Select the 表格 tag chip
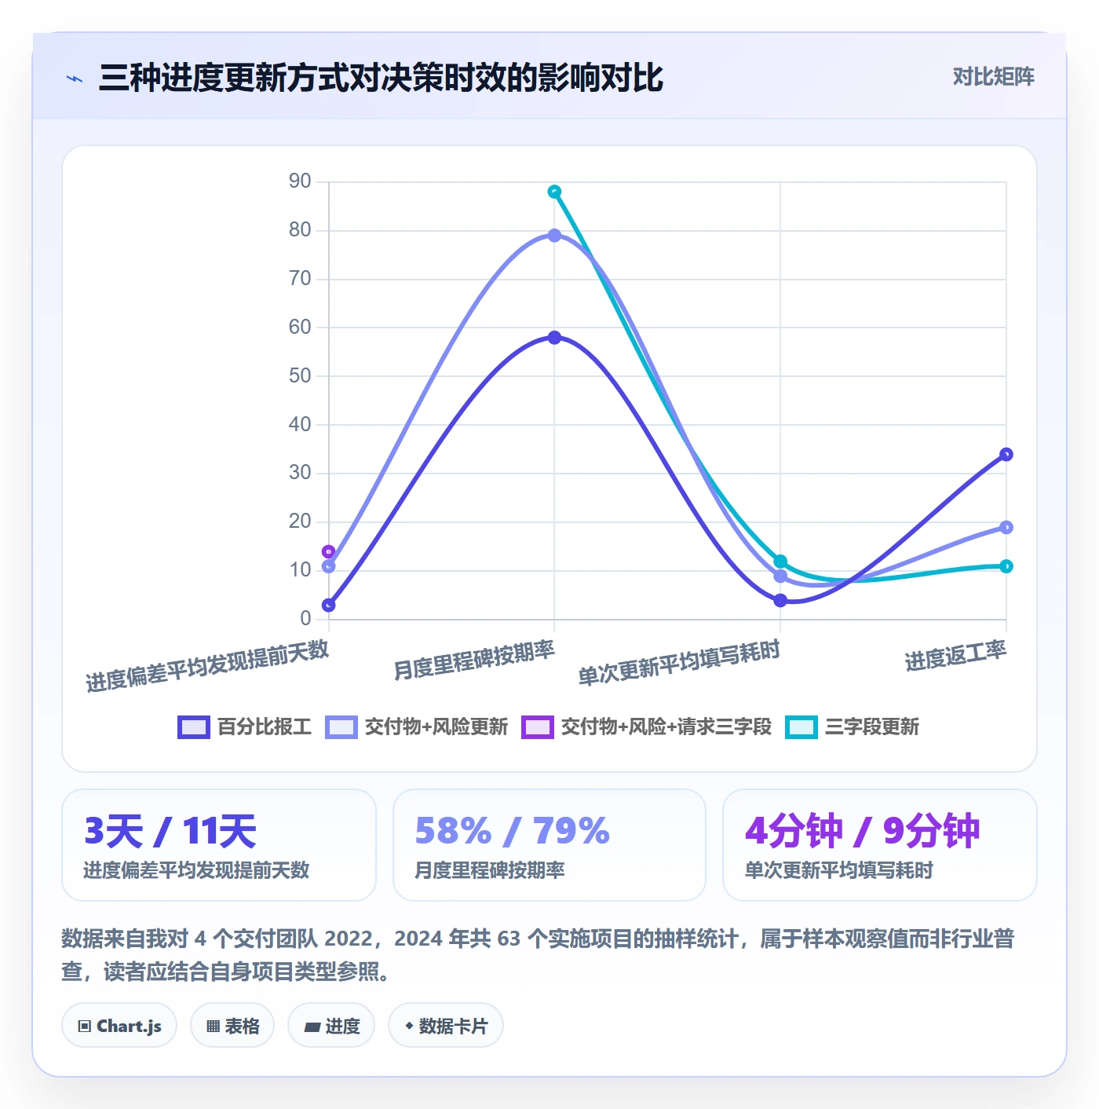The image size is (1099, 1109). (x=232, y=1026)
